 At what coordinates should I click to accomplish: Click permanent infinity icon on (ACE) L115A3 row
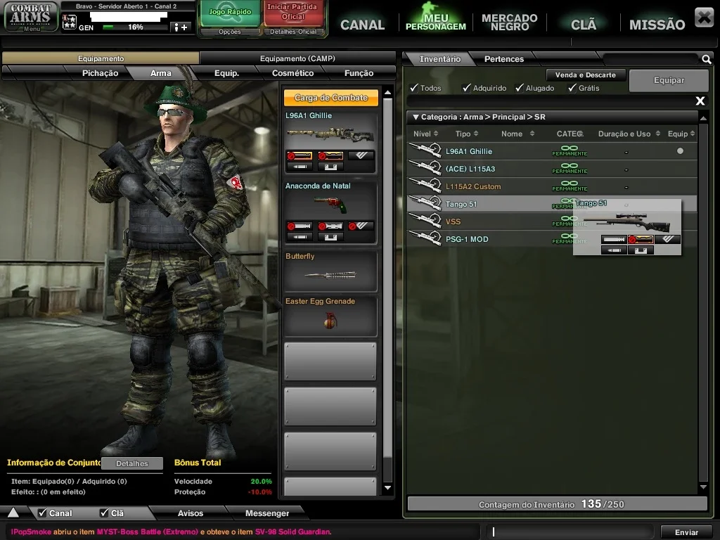(x=570, y=167)
